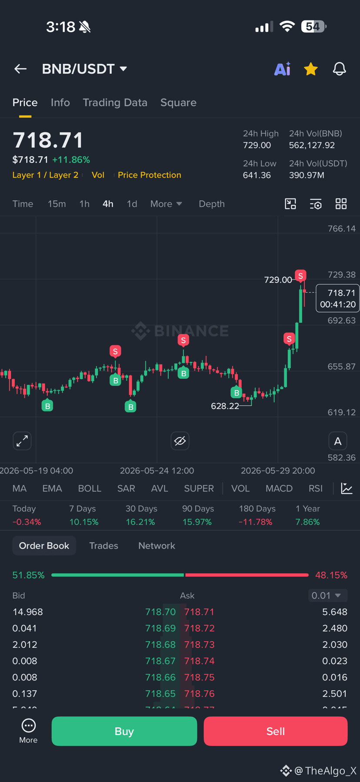Toggle the RSI indicator
This screenshot has width=360, height=782.
point(316,488)
